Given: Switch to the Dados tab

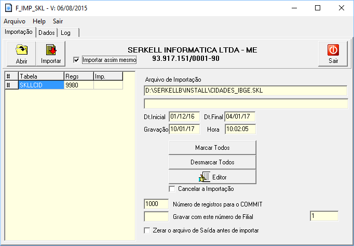Looking at the screenshot, I should pyautogui.click(x=47, y=33).
